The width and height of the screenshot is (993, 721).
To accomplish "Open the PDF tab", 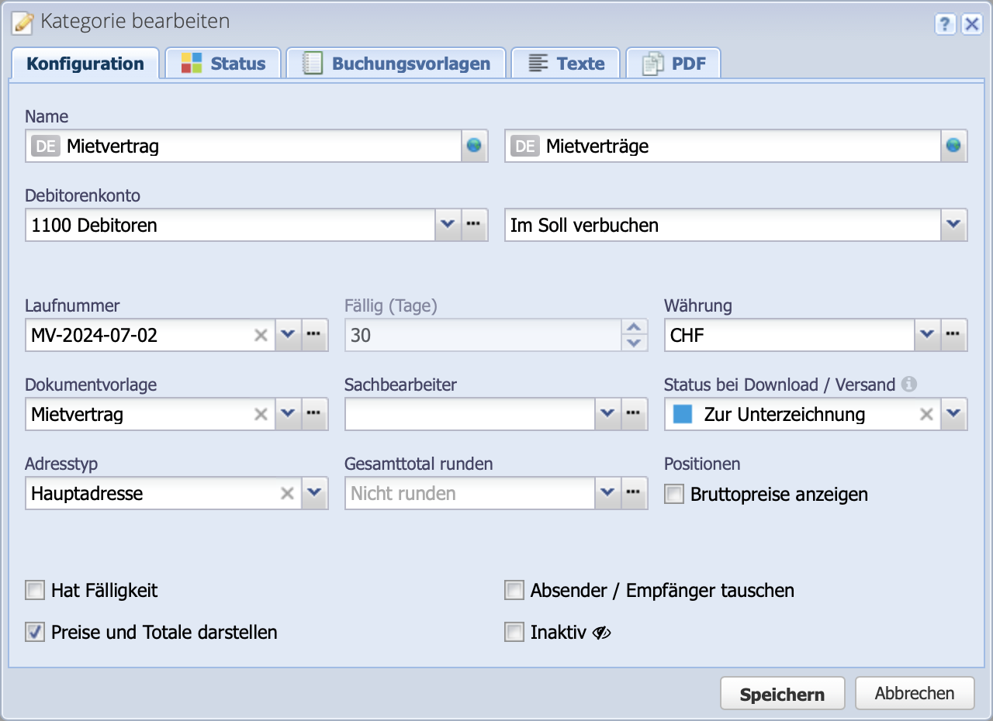I will (673, 63).
